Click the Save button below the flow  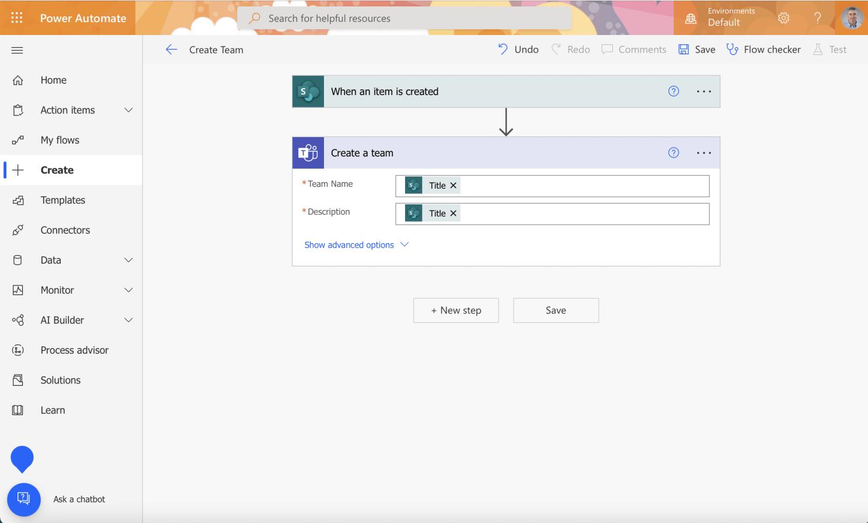pos(556,311)
